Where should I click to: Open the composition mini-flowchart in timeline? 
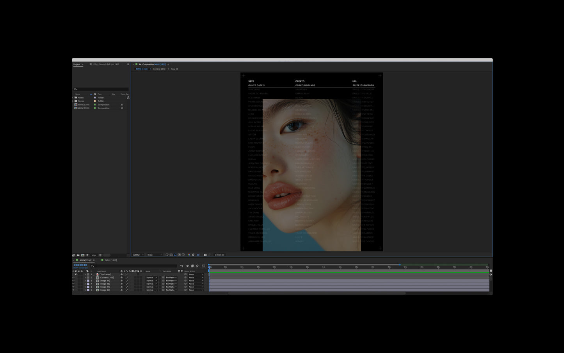[x=181, y=266]
